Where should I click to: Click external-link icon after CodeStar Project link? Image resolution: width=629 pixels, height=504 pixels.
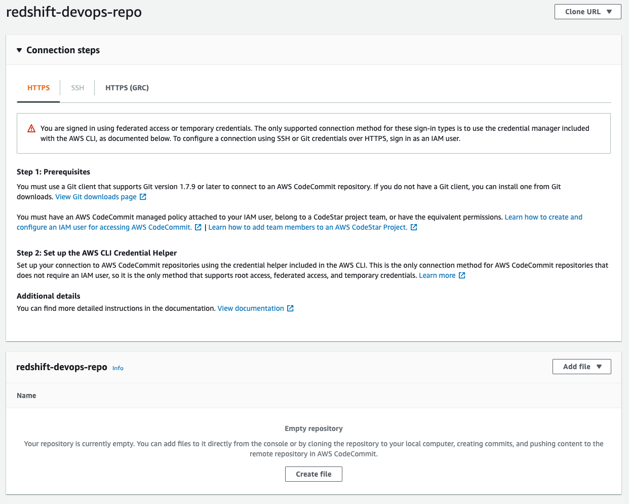pos(414,227)
